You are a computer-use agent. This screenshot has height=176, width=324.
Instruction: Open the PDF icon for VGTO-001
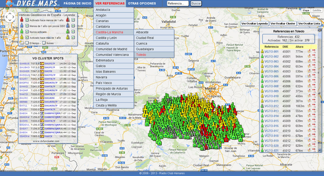coord(314,52)
